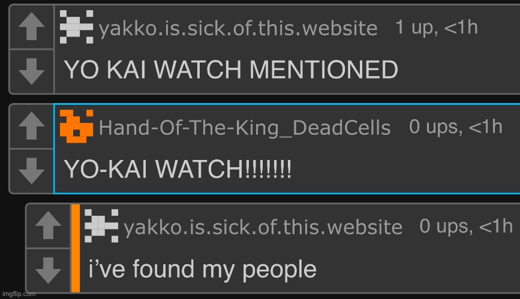The height and width of the screenshot is (299, 520).
Task: Click the "1 up, <1h" vote count
Action: [x=437, y=27]
